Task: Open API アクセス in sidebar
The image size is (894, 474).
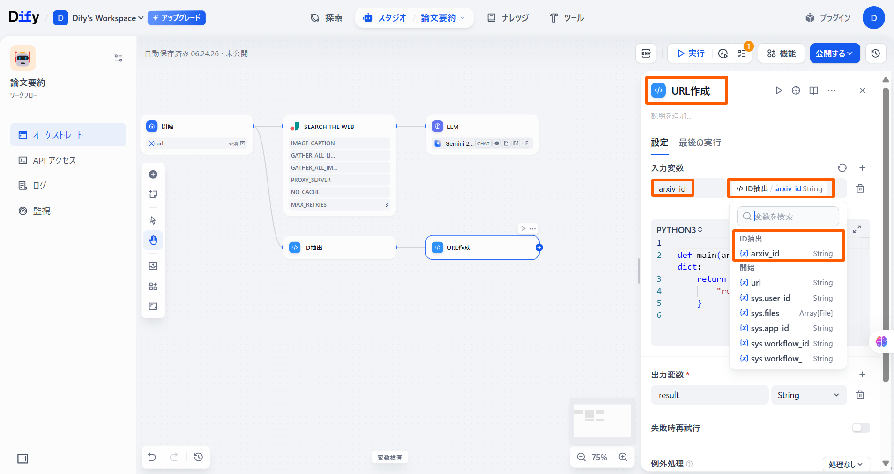Action: click(x=54, y=160)
